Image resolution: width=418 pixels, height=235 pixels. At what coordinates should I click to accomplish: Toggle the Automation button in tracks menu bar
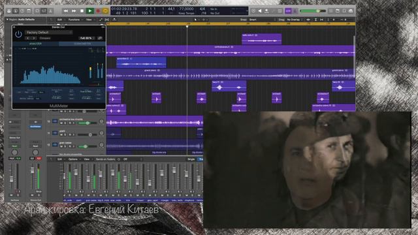pyautogui.click(x=101, y=20)
